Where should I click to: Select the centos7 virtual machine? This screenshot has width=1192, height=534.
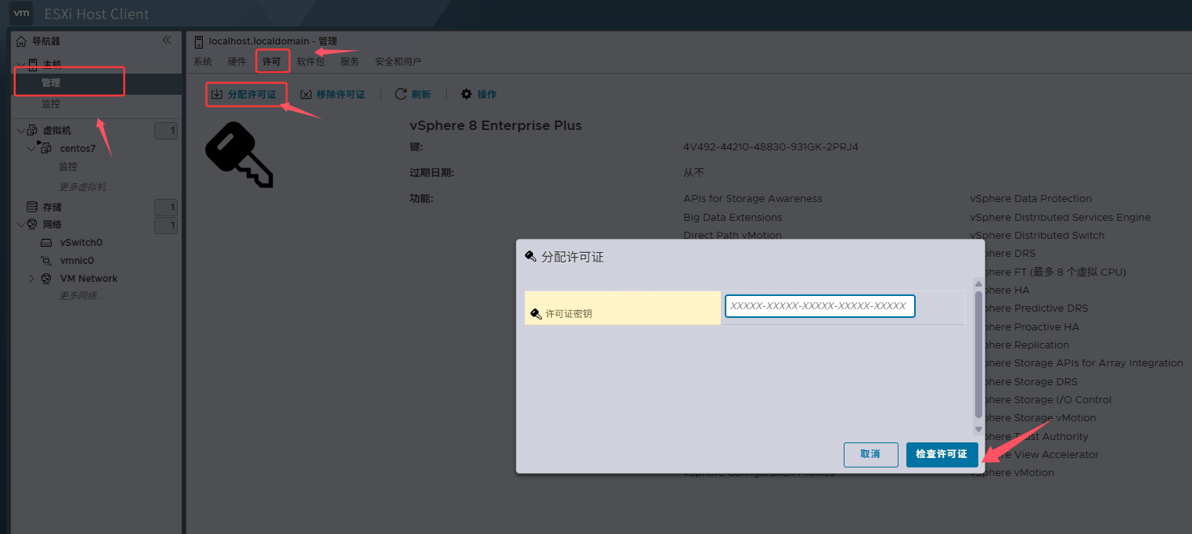point(77,149)
